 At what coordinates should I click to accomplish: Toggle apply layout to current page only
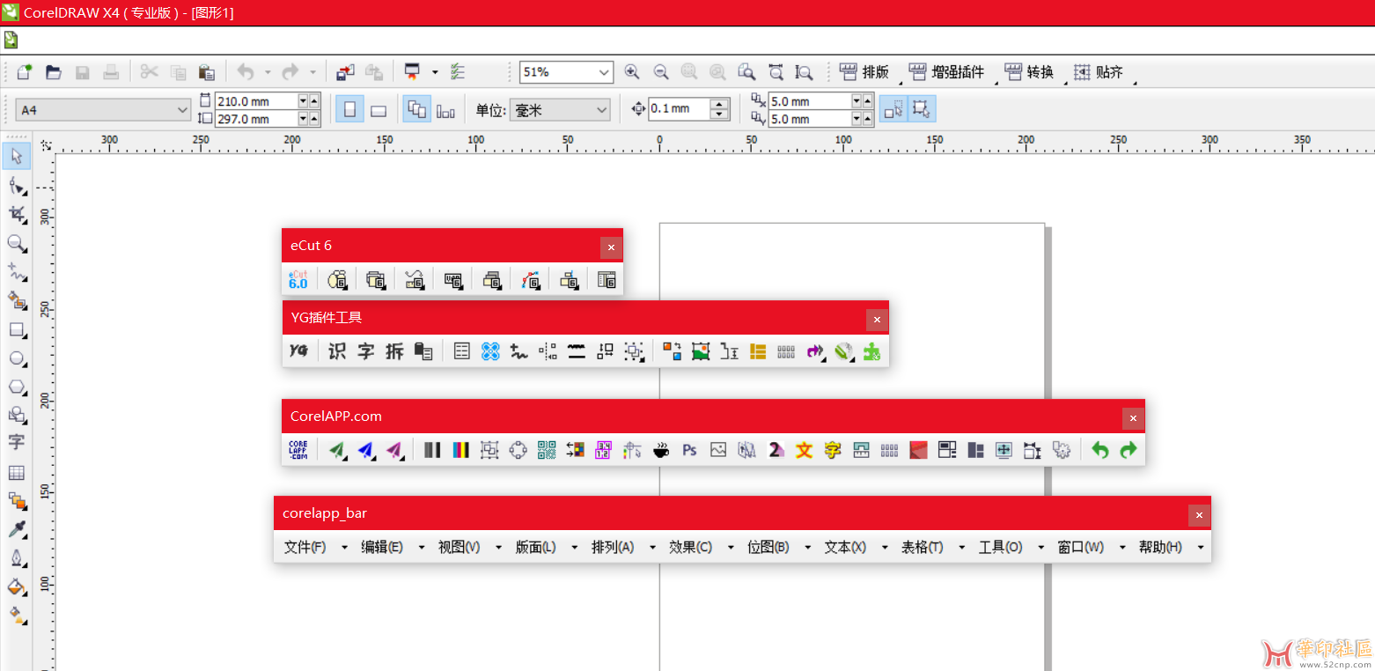coord(446,109)
